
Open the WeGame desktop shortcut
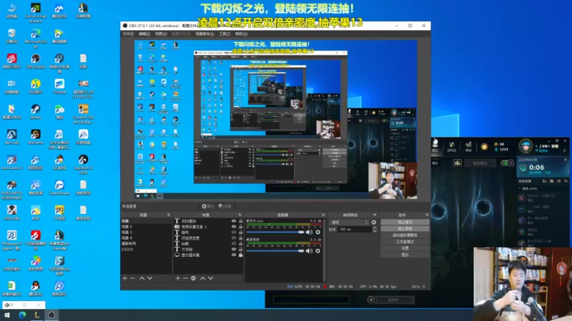[x=35, y=137]
